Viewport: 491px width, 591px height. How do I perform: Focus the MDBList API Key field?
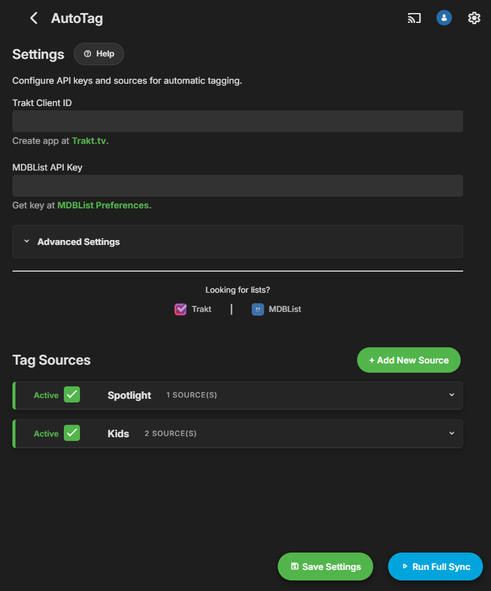[x=237, y=185]
